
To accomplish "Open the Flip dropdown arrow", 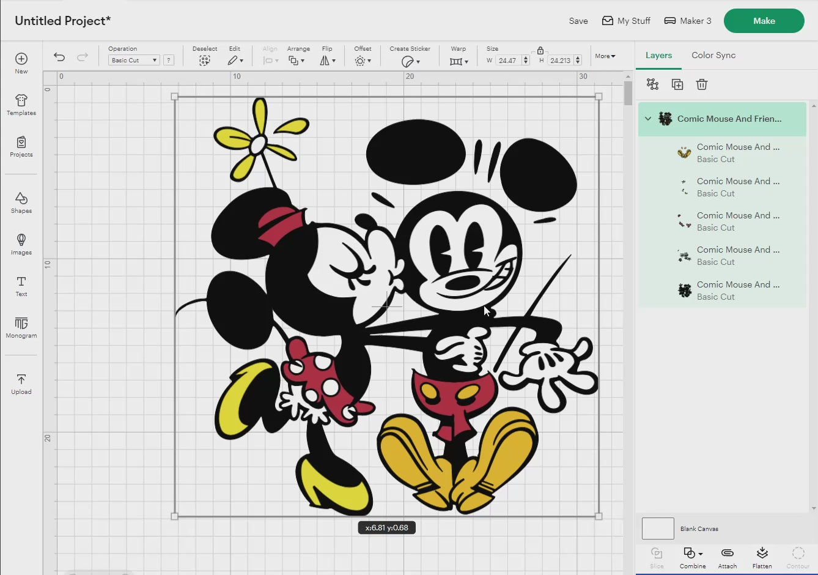I will tap(334, 61).
